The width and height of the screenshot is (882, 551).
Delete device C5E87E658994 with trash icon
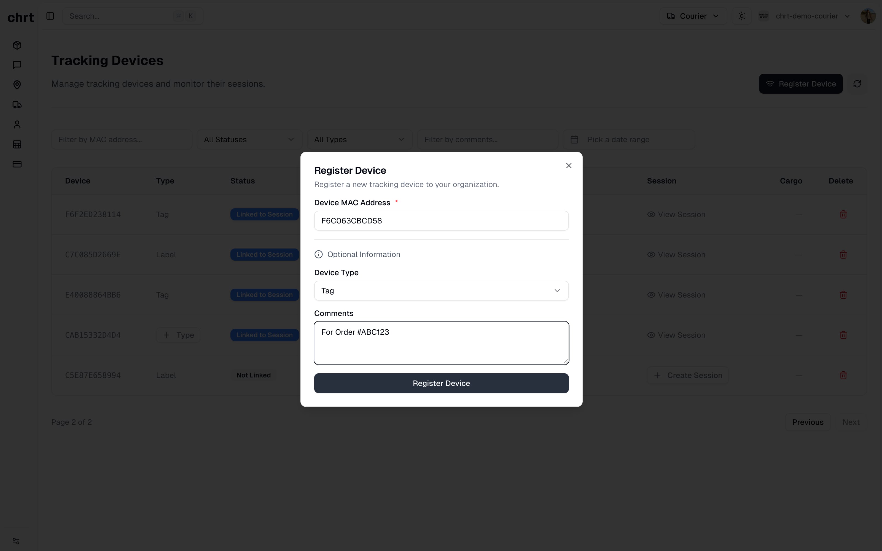[x=843, y=375]
